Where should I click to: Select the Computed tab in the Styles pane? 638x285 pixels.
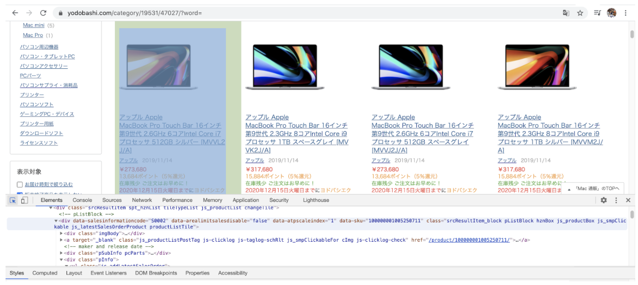(44, 273)
